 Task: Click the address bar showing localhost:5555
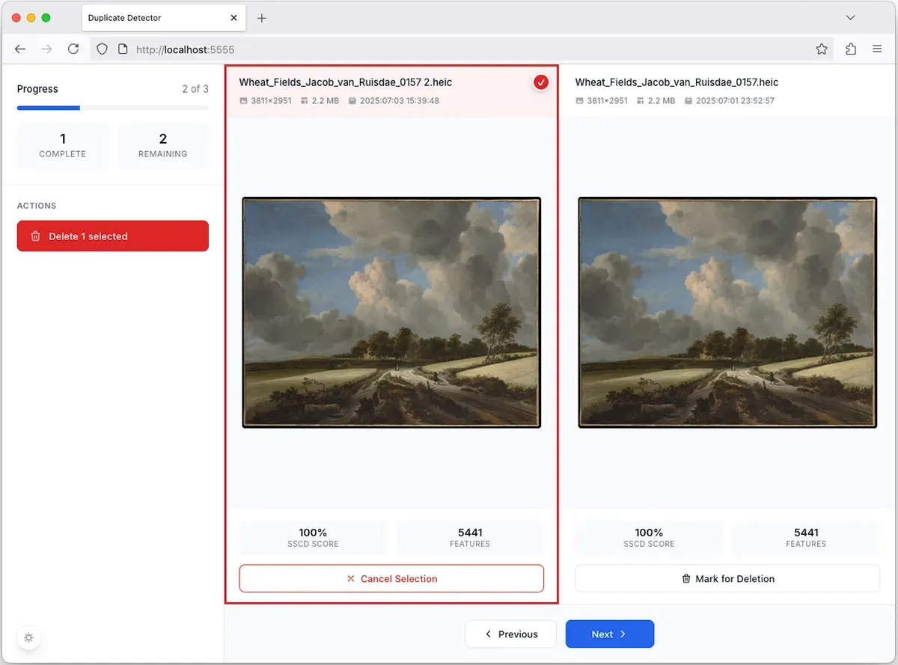tap(462, 49)
